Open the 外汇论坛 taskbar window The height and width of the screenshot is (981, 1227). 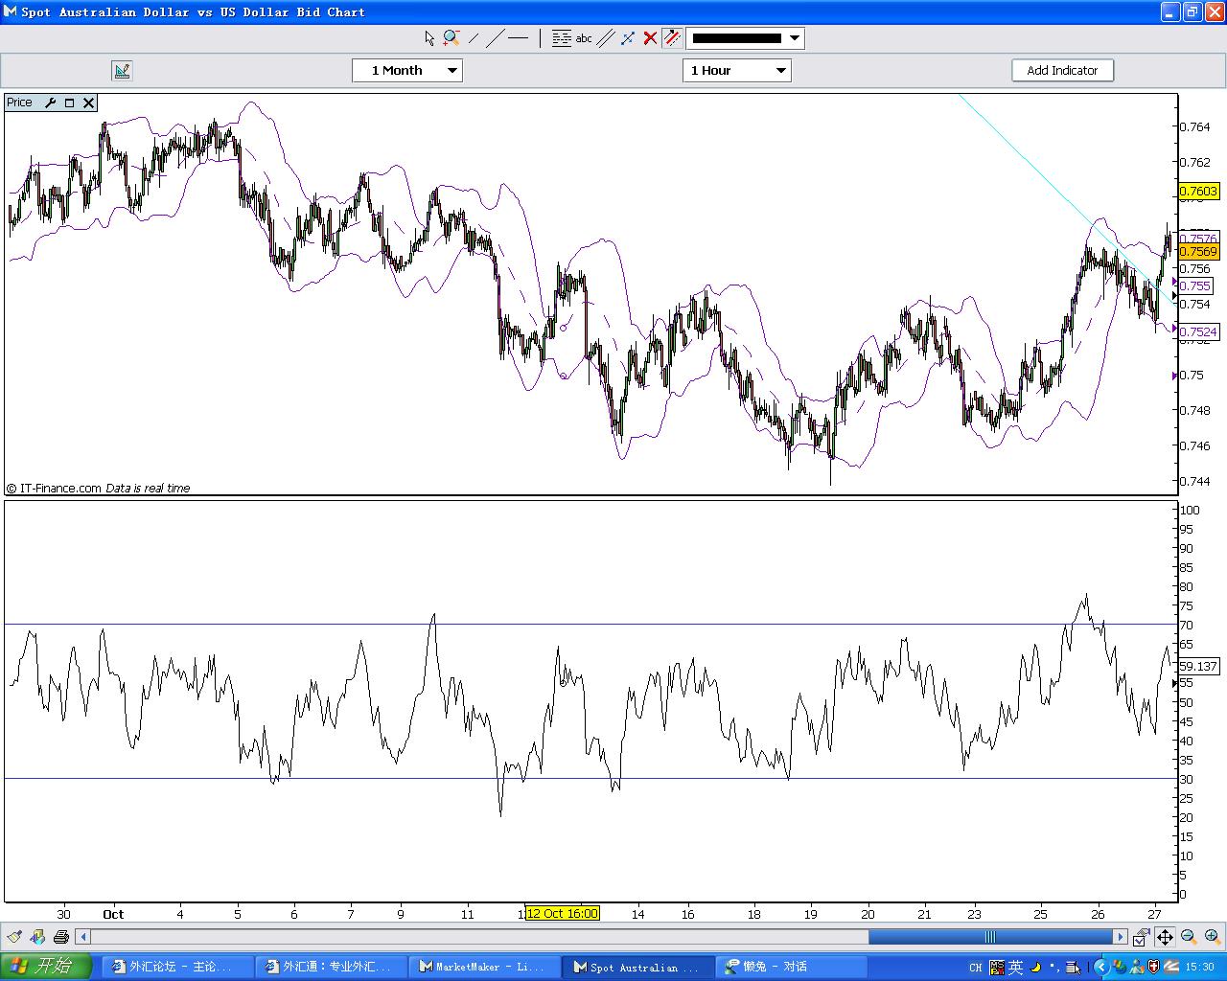(179, 967)
